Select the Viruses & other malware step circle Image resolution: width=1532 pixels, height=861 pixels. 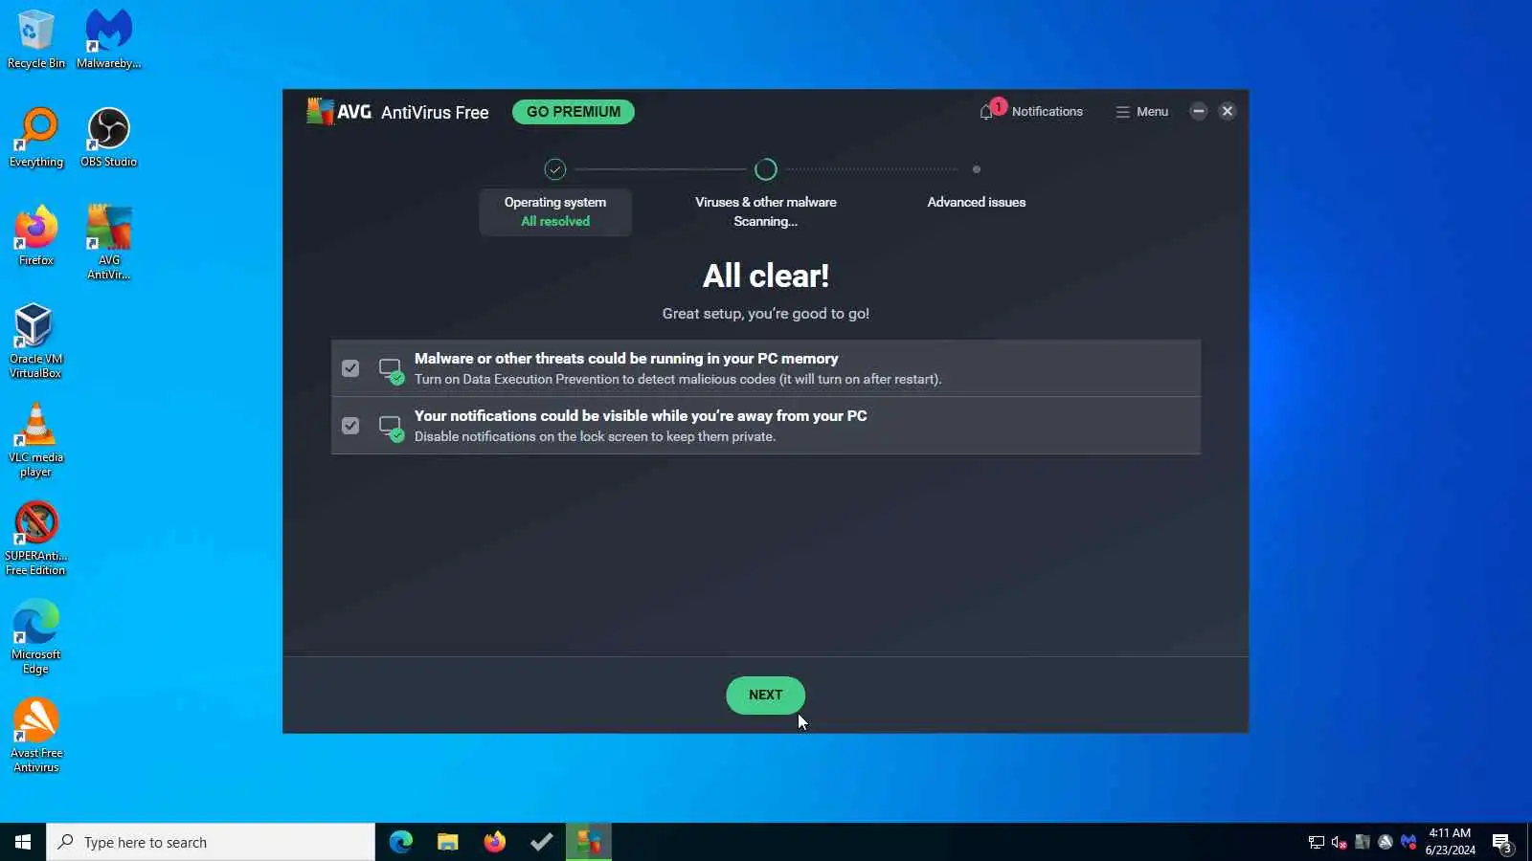[766, 169]
